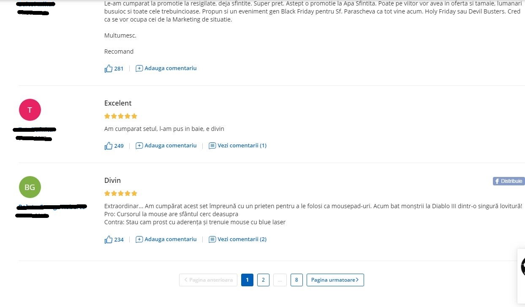Click the comments icon on 'Divin' review
The height and width of the screenshot is (307, 525).
point(212,239)
